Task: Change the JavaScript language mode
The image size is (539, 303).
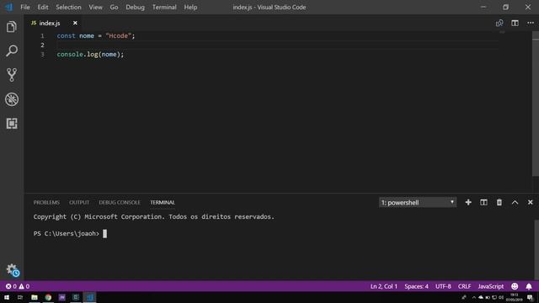Action: point(490,286)
